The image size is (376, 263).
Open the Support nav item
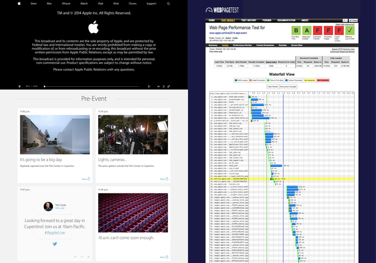tap(152, 4)
